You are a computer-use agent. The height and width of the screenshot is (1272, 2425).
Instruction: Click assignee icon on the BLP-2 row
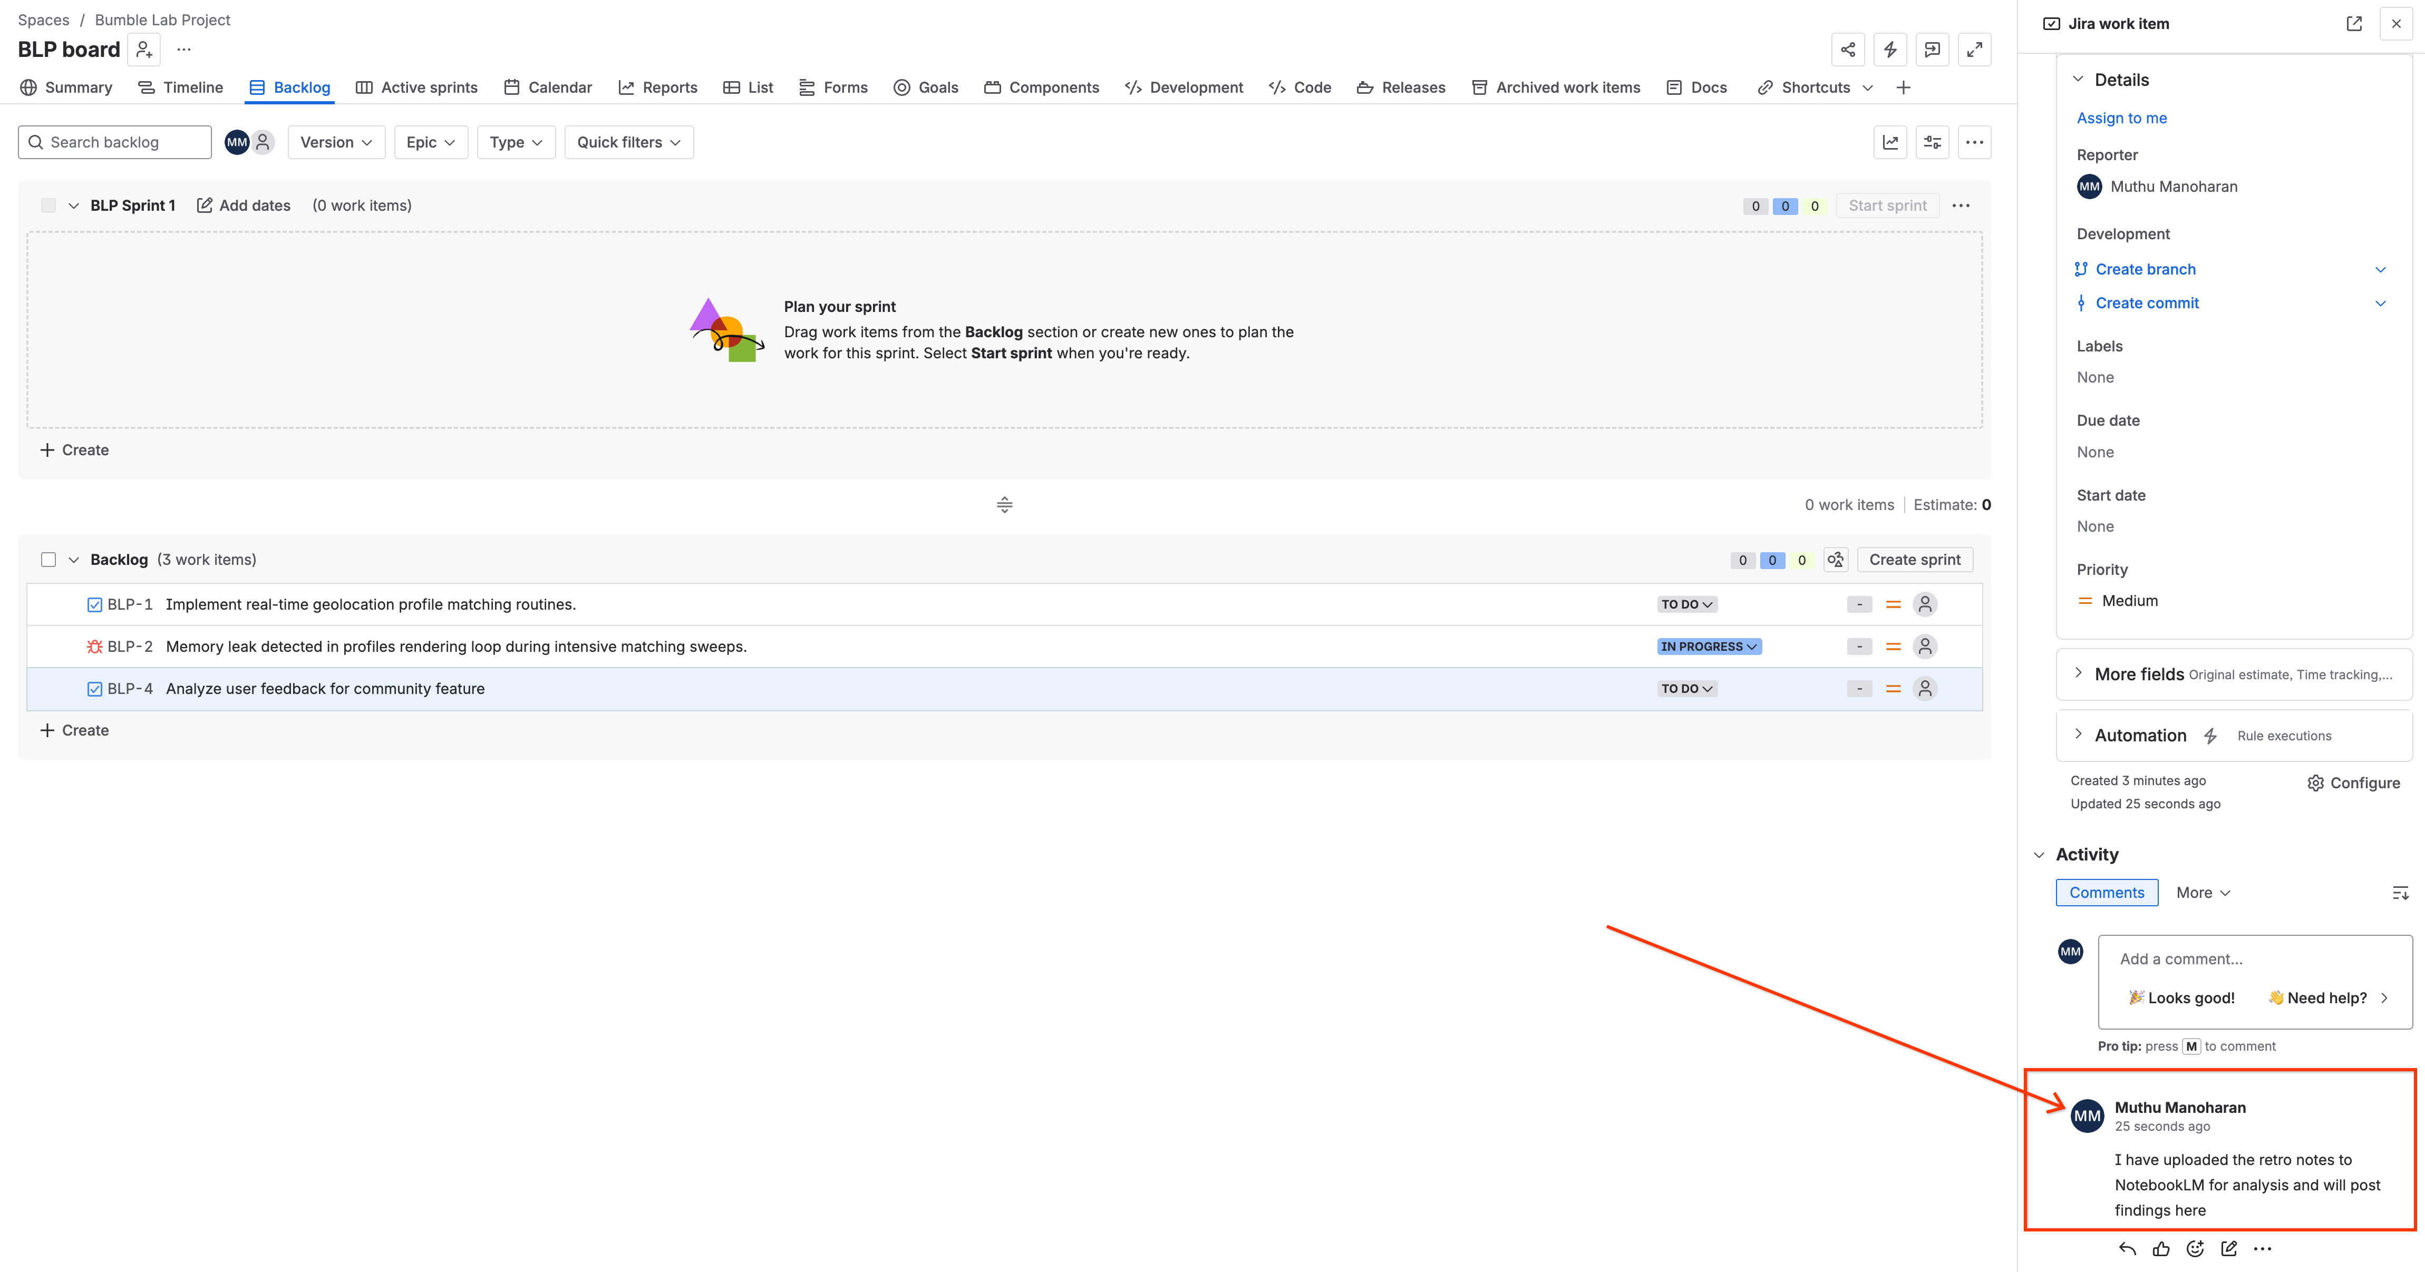click(x=1925, y=647)
